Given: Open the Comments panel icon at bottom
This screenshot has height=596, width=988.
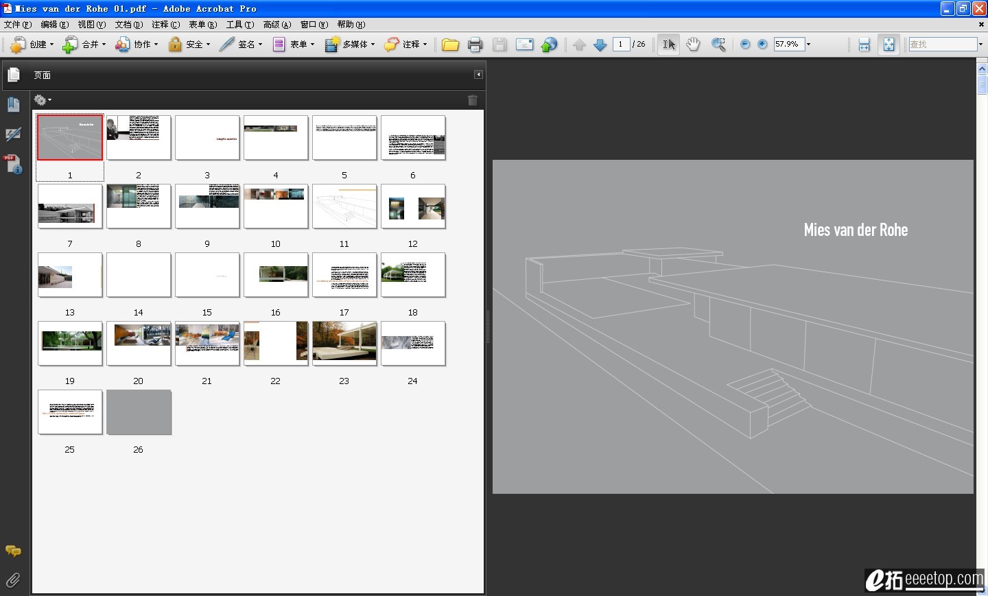Looking at the screenshot, I should tap(13, 551).
